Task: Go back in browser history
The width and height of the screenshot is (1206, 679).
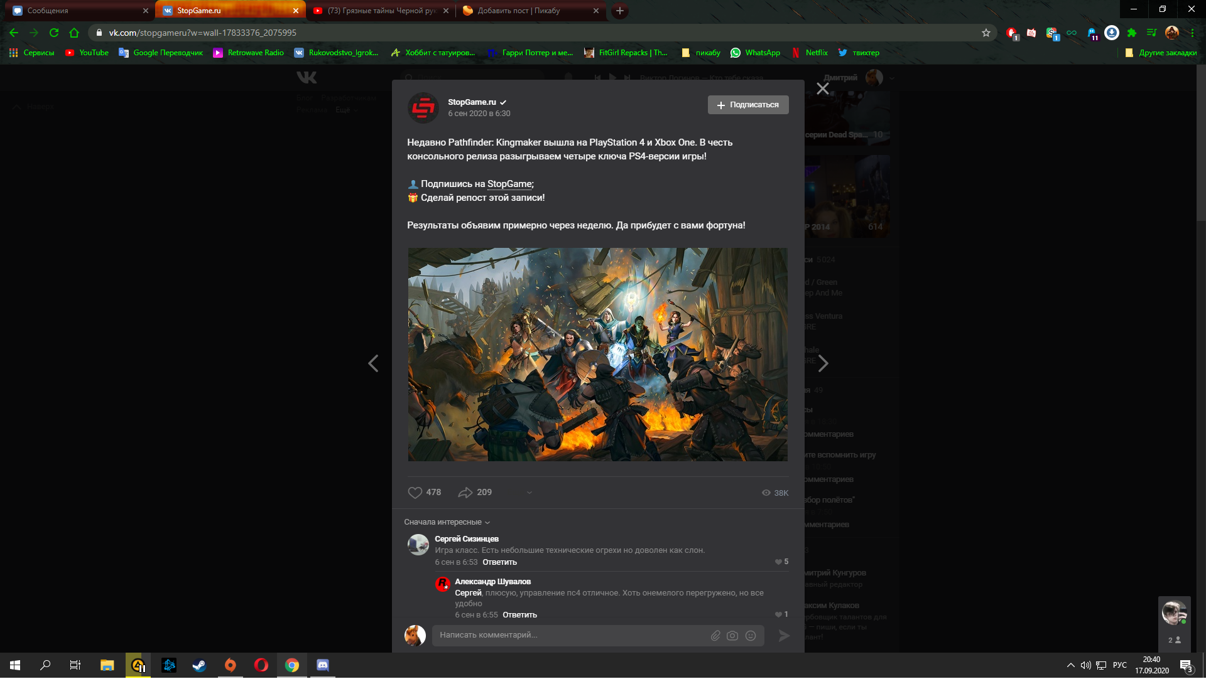Action: (x=14, y=33)
